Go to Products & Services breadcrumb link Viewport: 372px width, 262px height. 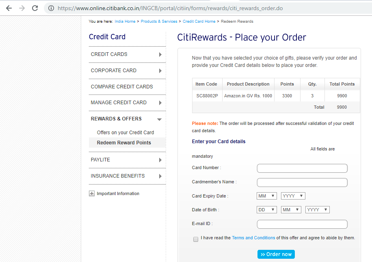tap(159, 21)
